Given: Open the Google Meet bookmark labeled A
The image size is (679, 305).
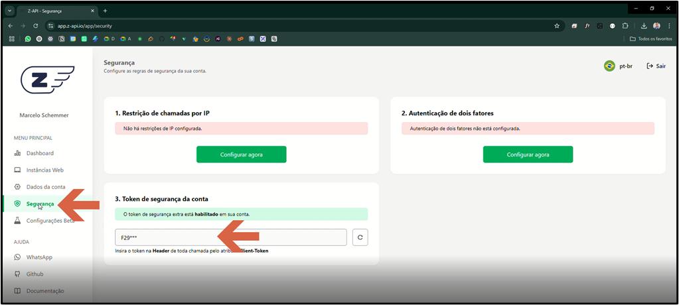Looking at the screenshot, I should 126,39.
